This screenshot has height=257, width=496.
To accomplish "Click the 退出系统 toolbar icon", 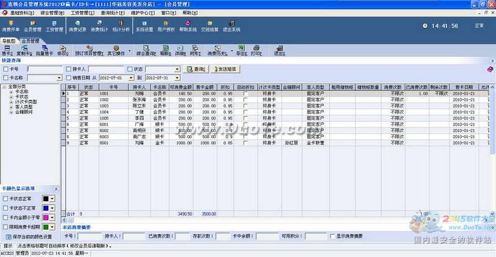I will pyautogui.click(x=231, y=26).
